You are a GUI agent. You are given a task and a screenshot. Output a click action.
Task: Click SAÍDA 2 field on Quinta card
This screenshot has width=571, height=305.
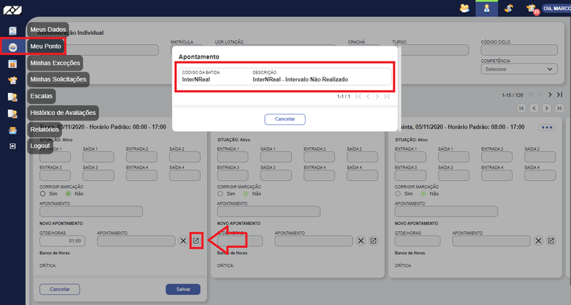(x=540, y=157)
